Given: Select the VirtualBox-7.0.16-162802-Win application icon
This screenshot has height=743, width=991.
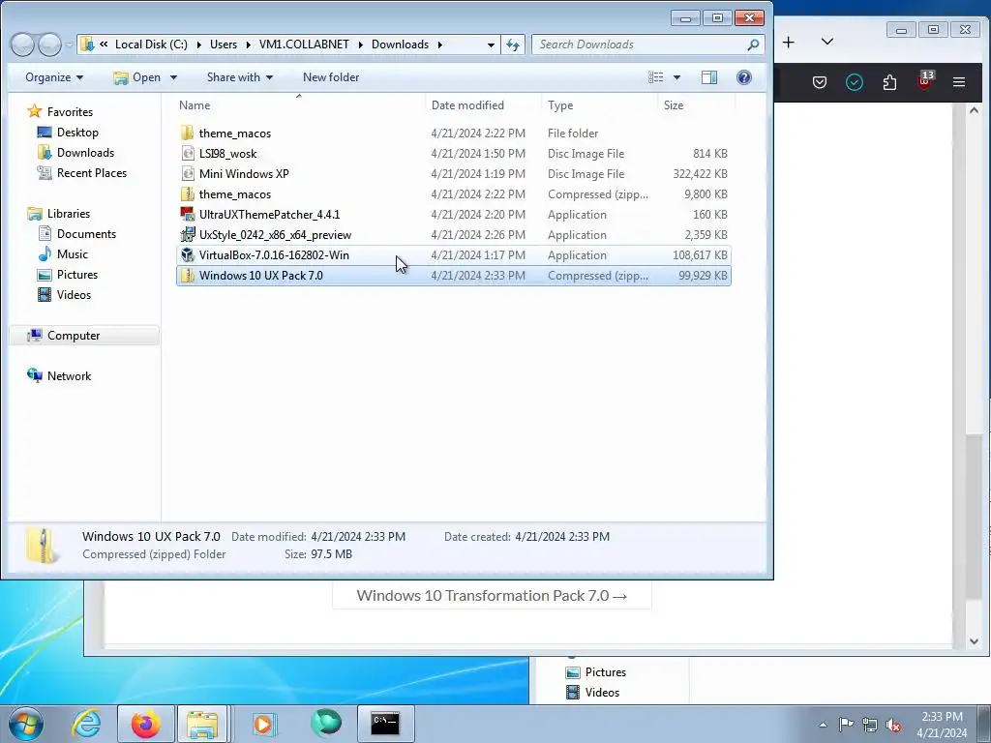Looking at the screenshot, I should [x=187, y=254].
